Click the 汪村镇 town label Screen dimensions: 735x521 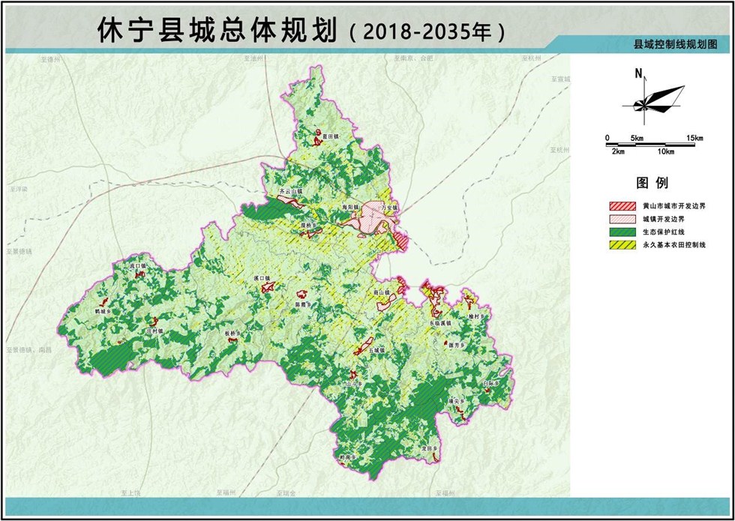pyautogui.click(x=155, y=331)
